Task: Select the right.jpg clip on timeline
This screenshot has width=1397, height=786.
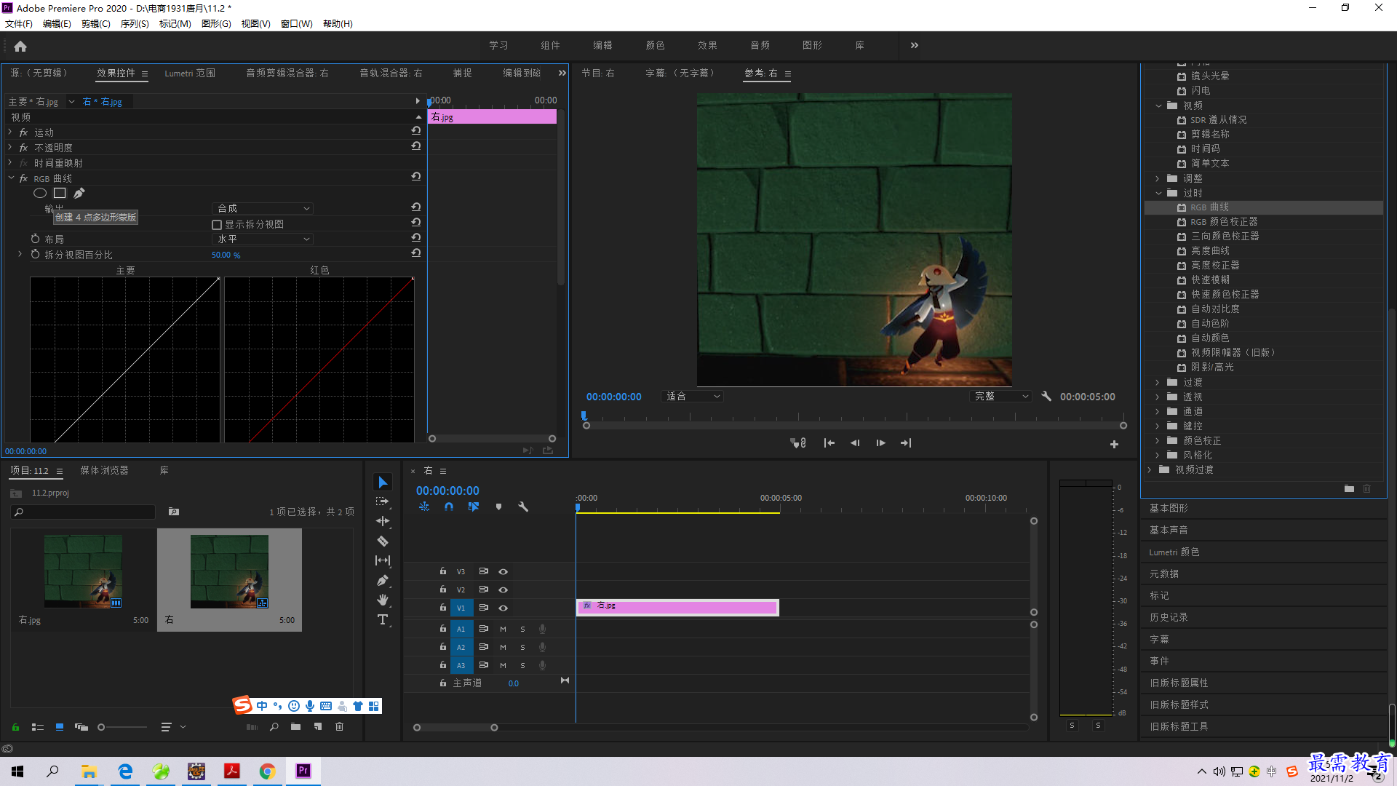Action: 677,607
